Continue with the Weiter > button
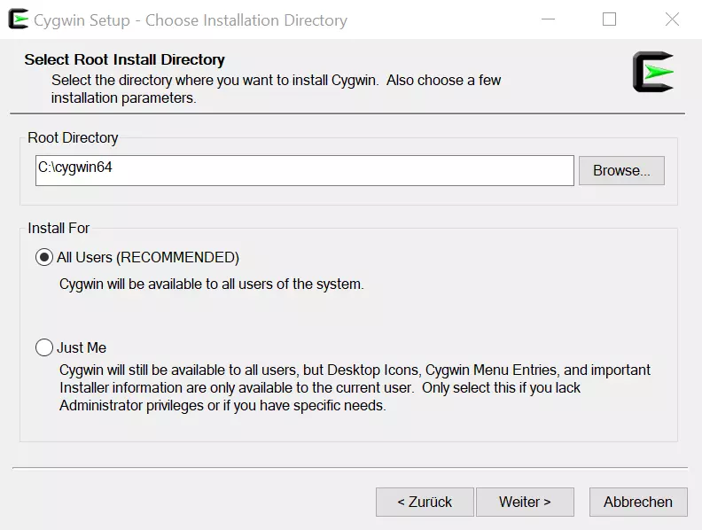The image size is (702, 530). click(x=525, y=502)
